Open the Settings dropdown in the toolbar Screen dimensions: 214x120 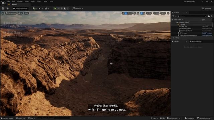207,8
